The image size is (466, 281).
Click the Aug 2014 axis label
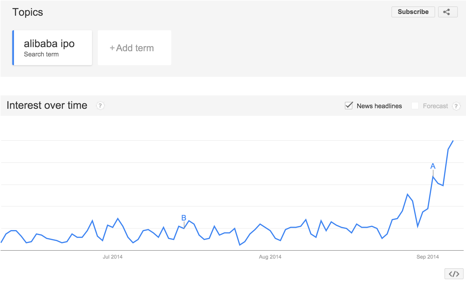tap(270, 257)
